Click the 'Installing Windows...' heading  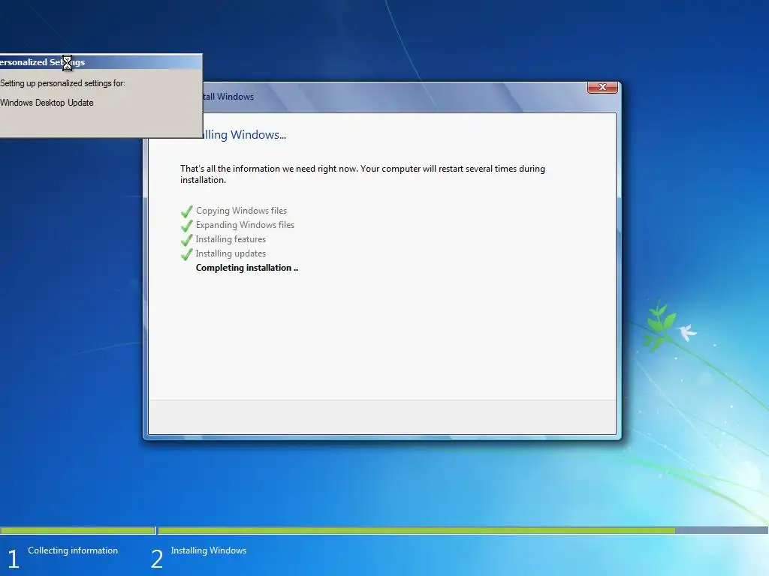click(x=244, y=135)
